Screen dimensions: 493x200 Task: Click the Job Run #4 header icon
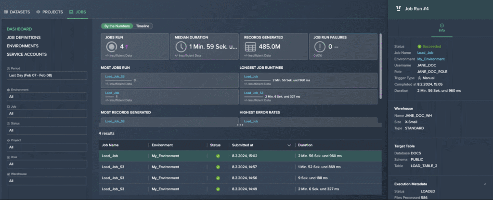click(398, 8)
